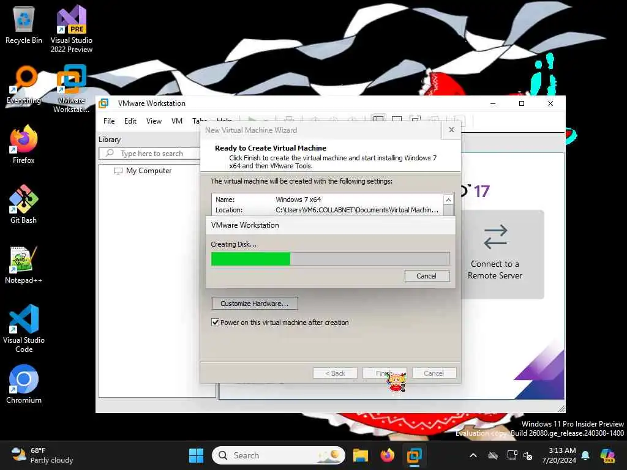Switch to VMware Workstation on the taskbar

pos(415,455)
